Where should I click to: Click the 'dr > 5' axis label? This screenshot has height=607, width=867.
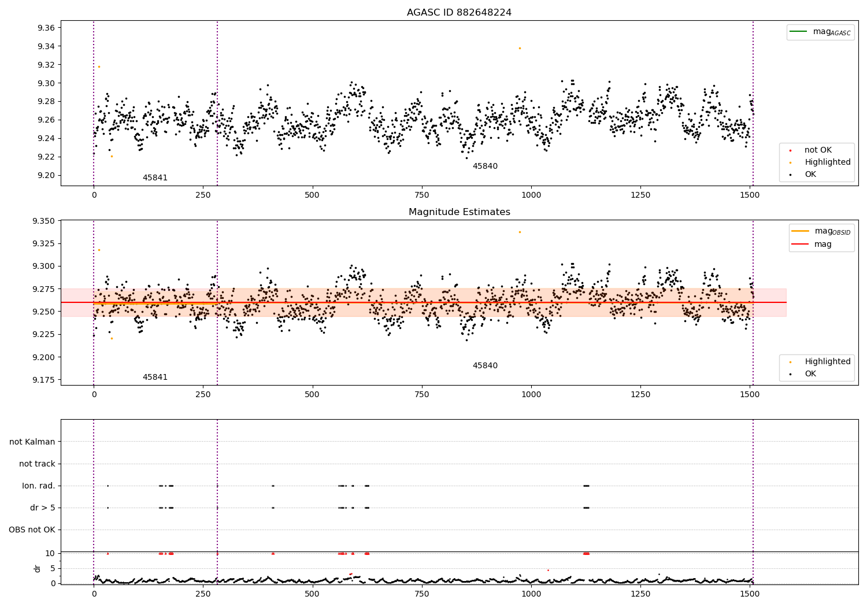click(43, 508)
